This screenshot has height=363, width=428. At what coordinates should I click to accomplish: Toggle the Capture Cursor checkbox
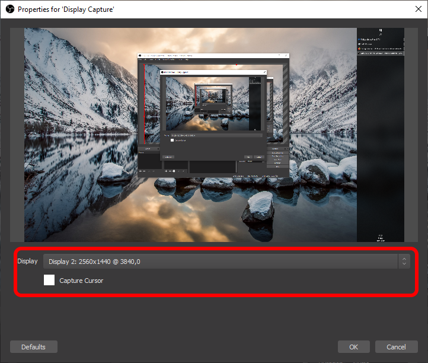click(x=49, y=280)
